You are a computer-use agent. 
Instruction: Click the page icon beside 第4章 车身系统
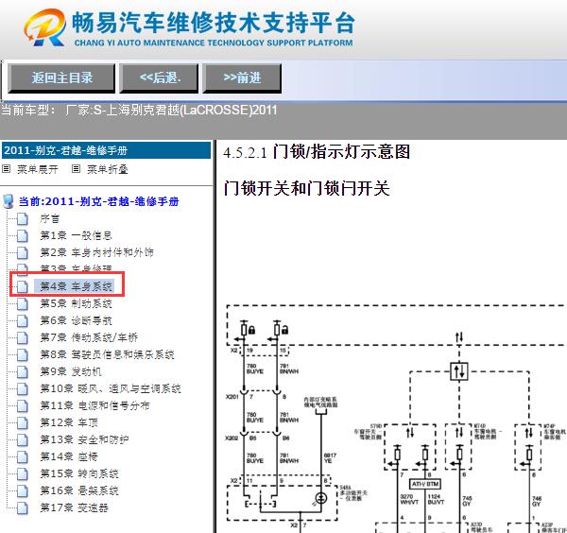coord(23,286)
